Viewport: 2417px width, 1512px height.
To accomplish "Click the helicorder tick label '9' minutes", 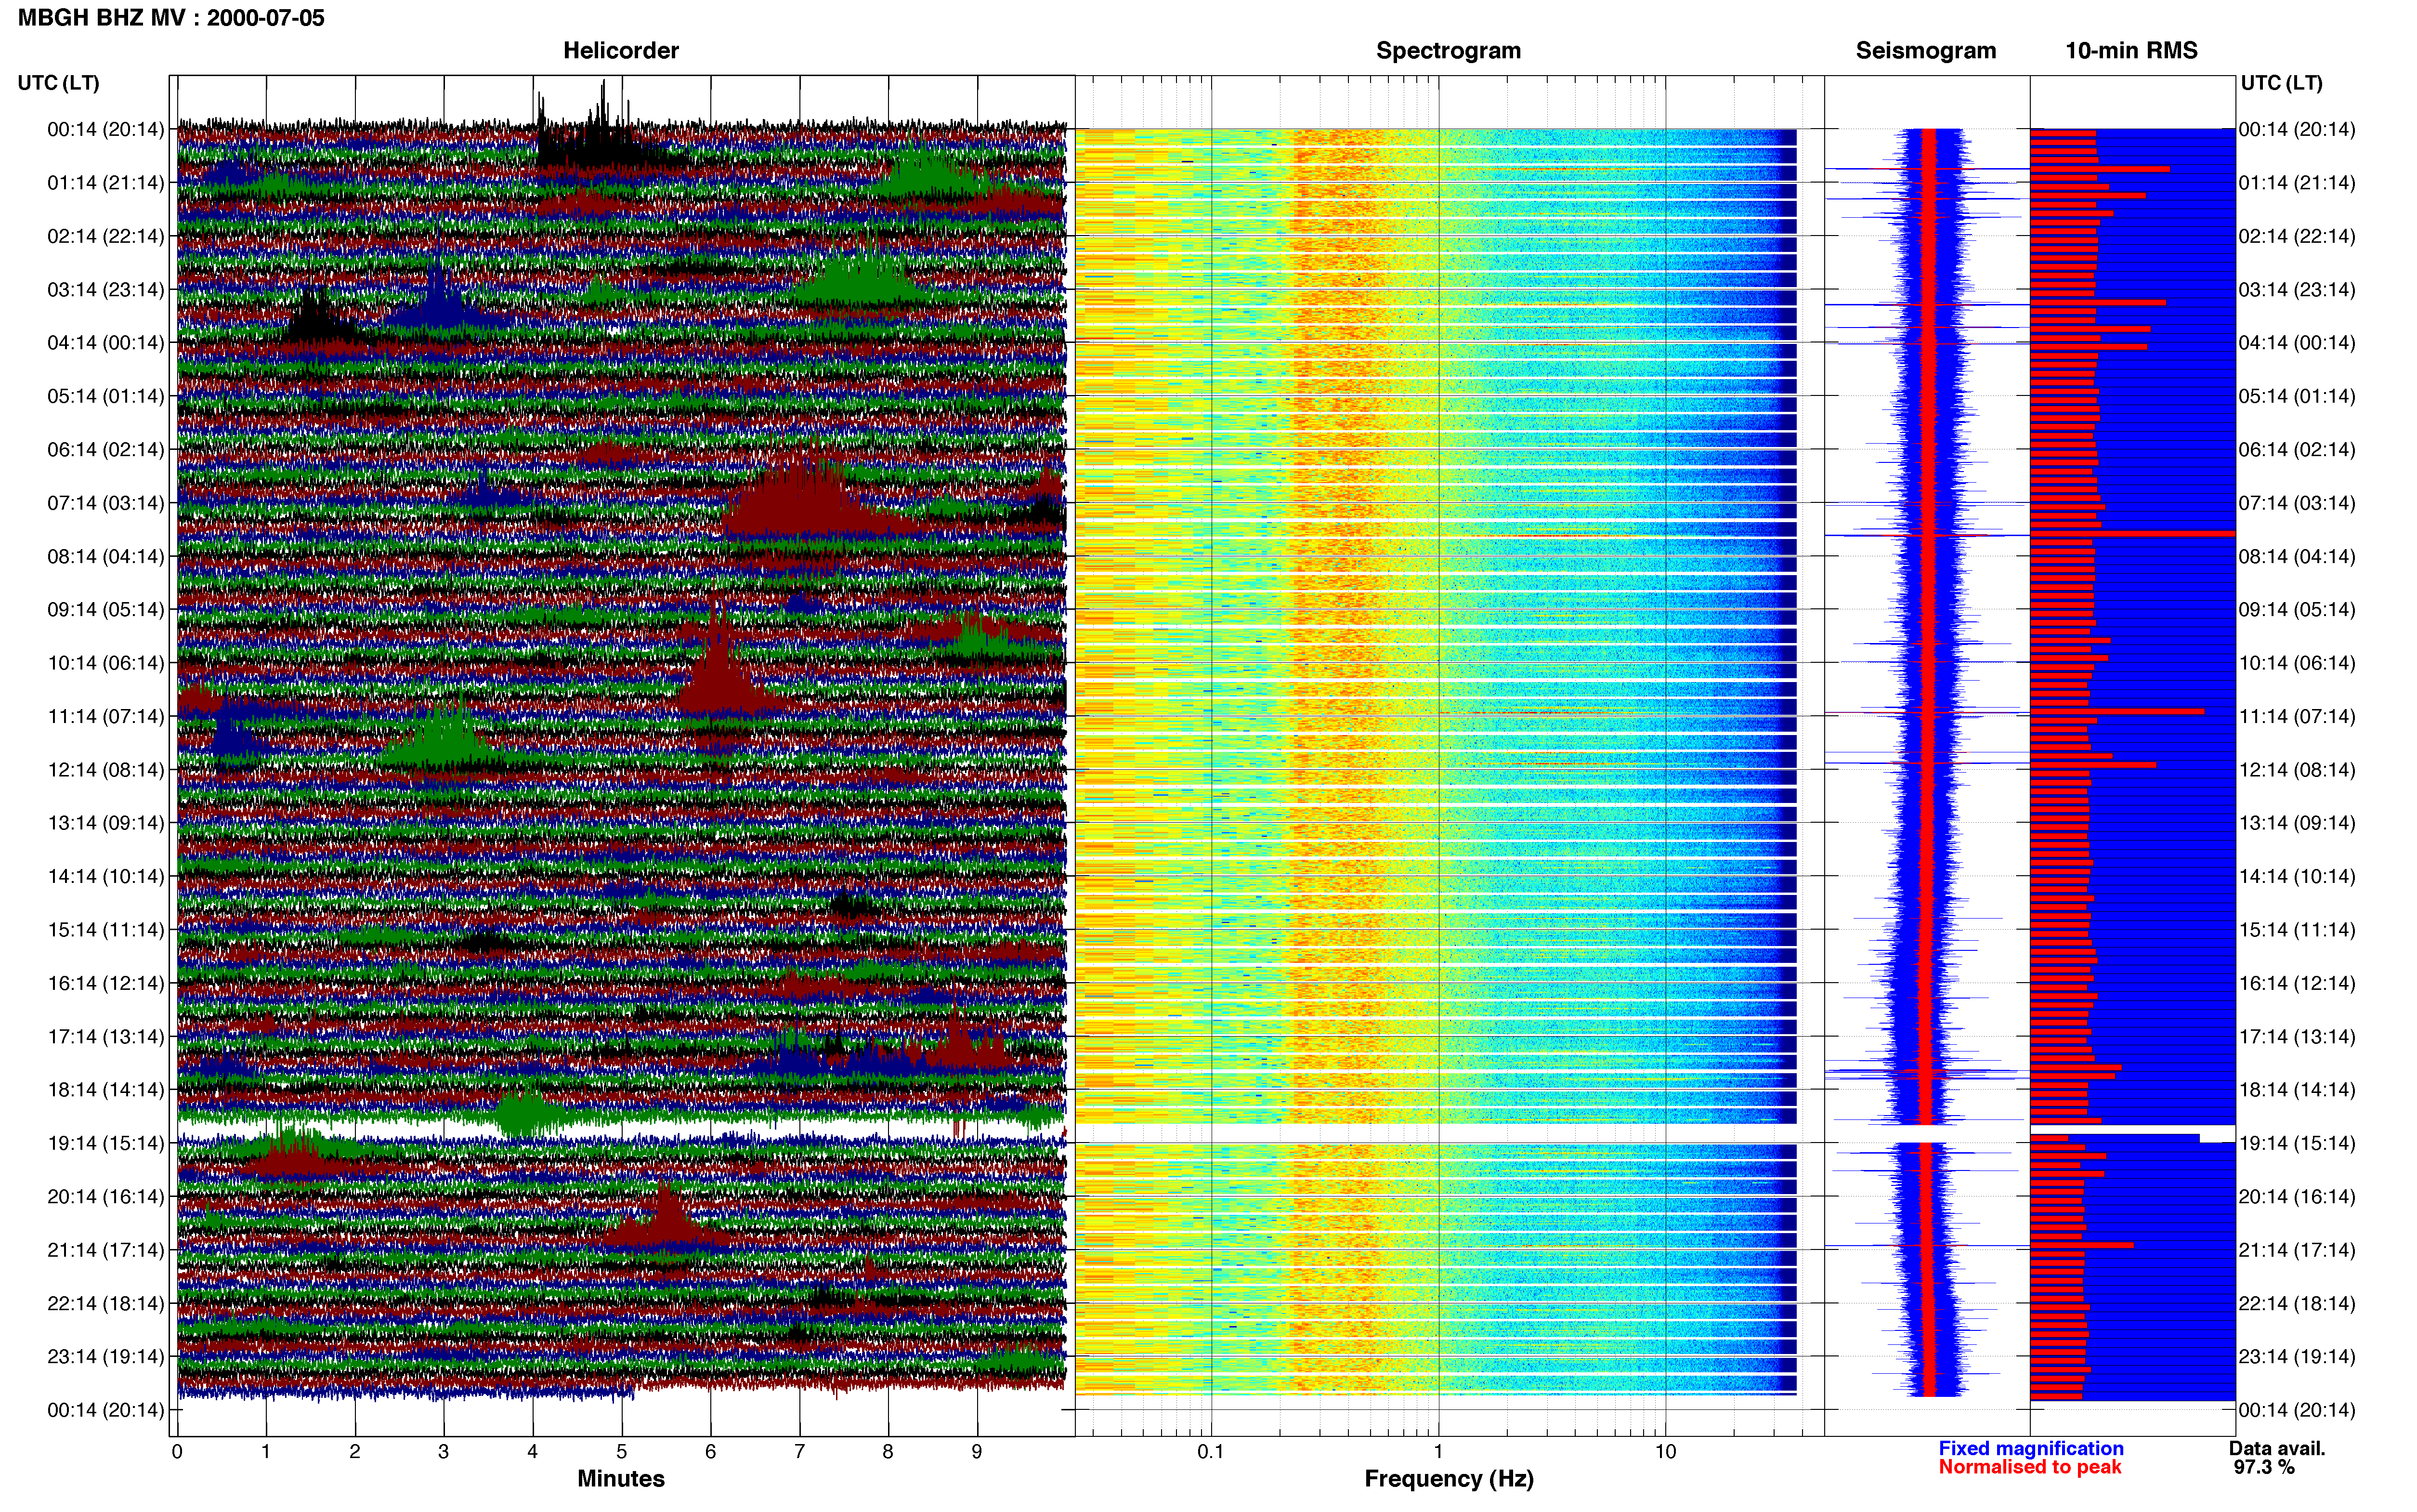I will pyautogui.click(x=977, y=1452).
